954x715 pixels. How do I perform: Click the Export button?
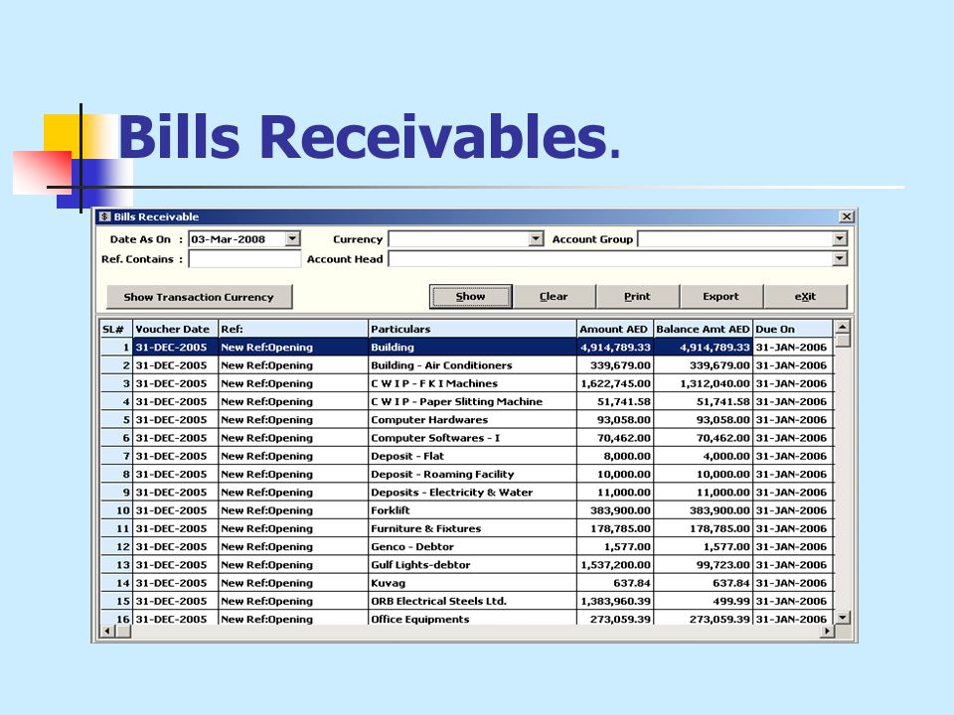(721, 297)
